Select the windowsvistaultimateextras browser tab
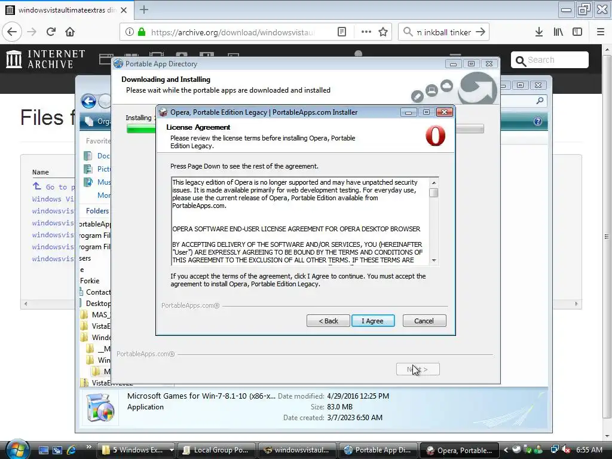 67,10
